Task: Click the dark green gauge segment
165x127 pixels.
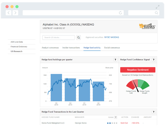Action: coord(146,85)
